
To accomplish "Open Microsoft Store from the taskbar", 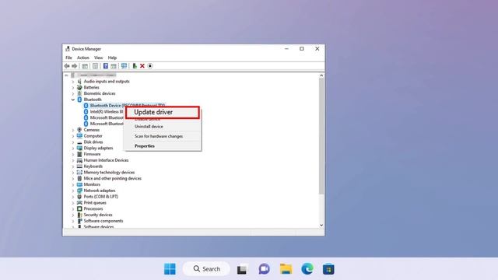I will (328, 269).
